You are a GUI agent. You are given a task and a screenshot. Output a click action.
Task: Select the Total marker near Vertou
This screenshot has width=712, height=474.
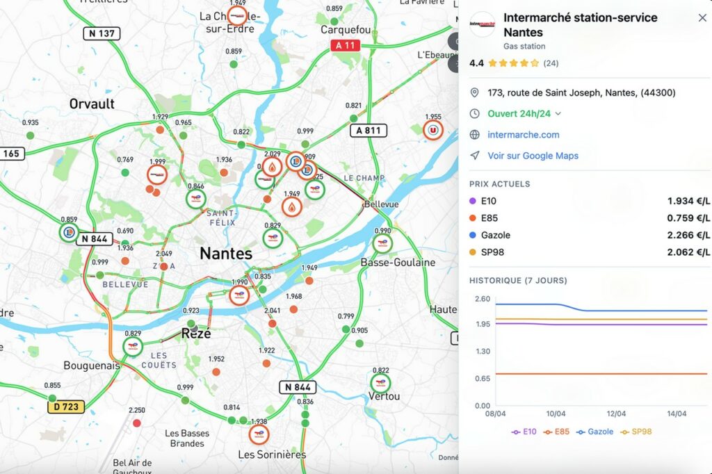click(380, 384)
